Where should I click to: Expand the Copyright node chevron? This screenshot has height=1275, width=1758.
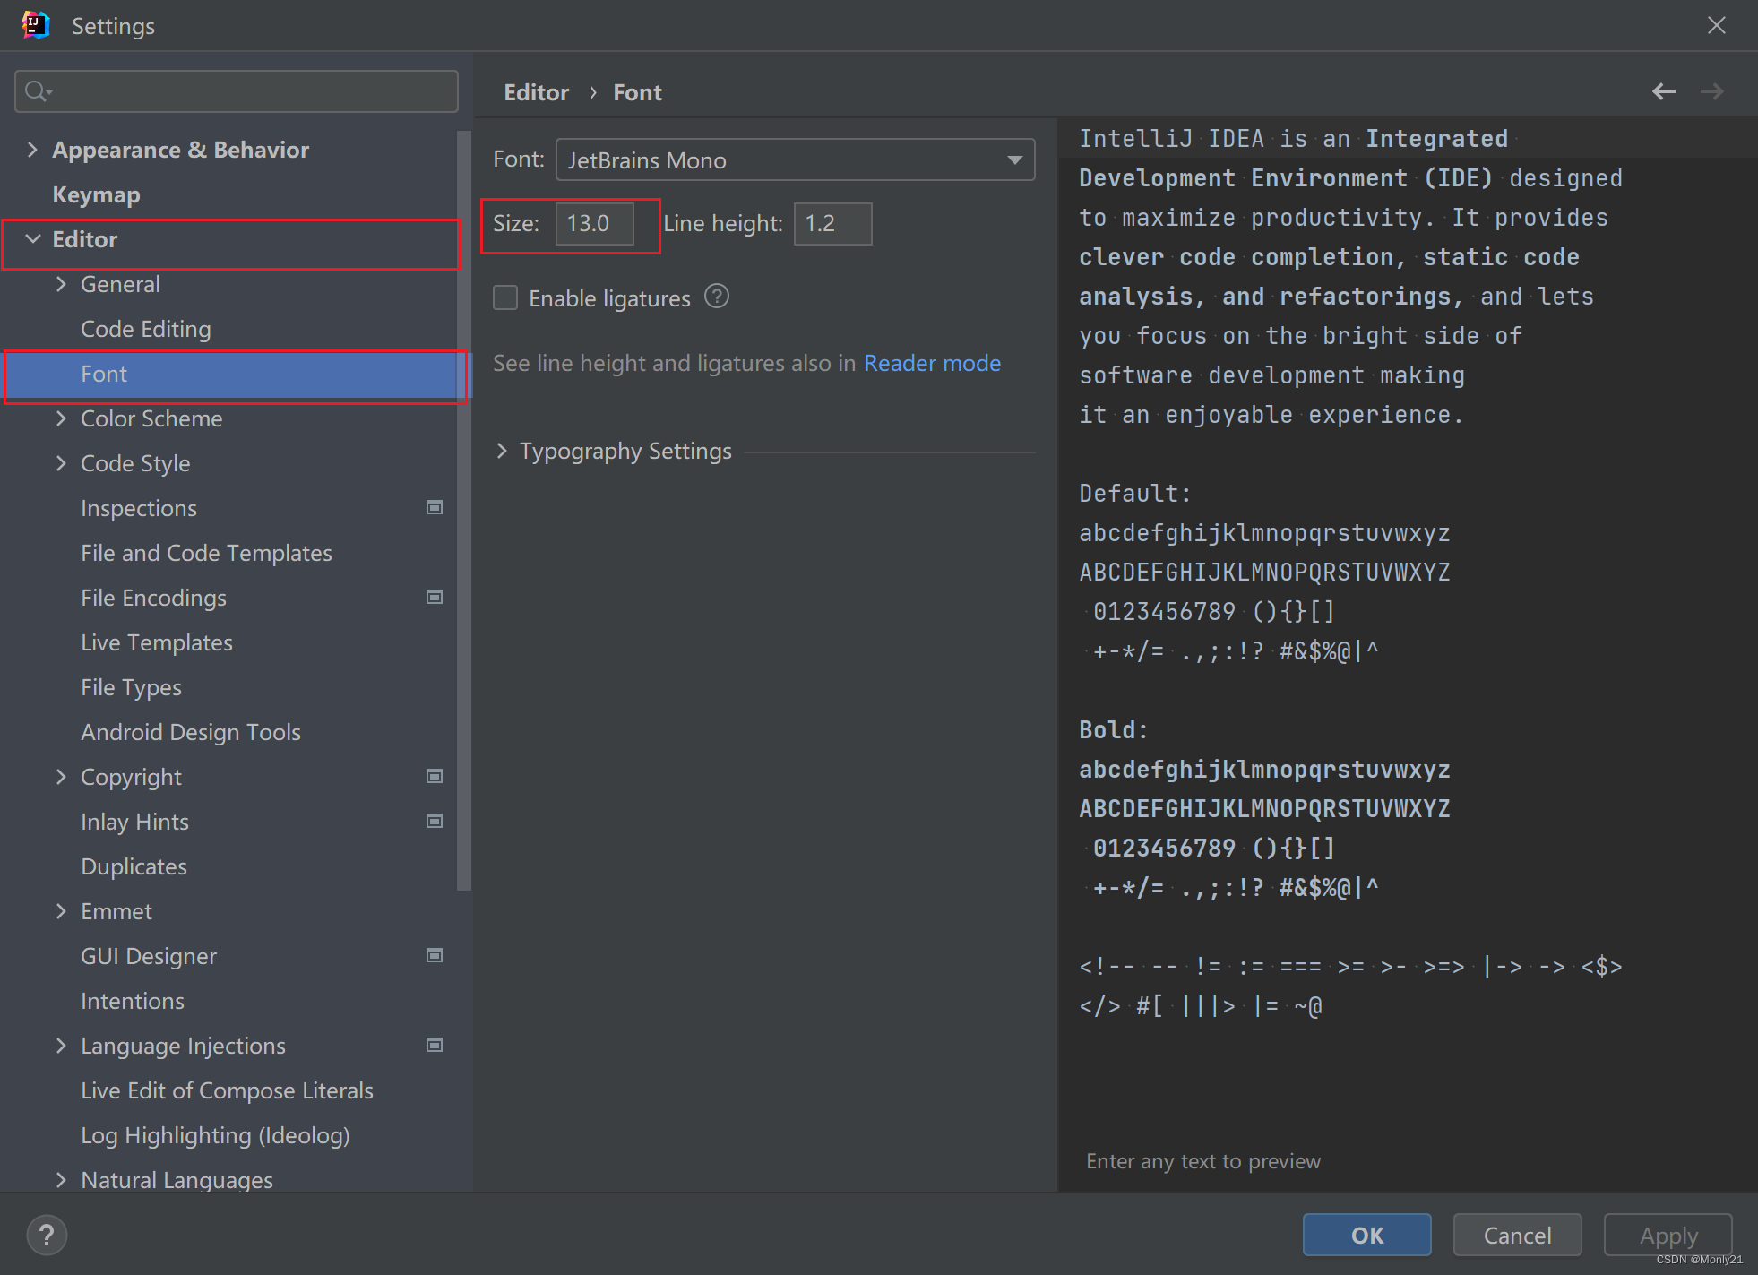pyautogui.click(x=61, y=777)
